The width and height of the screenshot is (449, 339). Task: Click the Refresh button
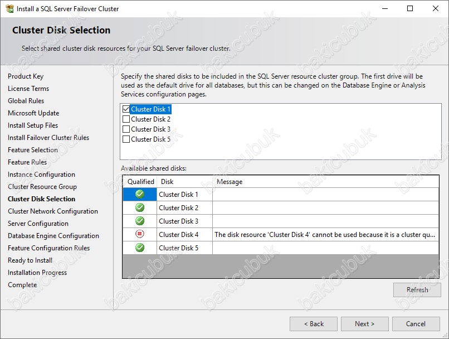click(x=417, y=290)
